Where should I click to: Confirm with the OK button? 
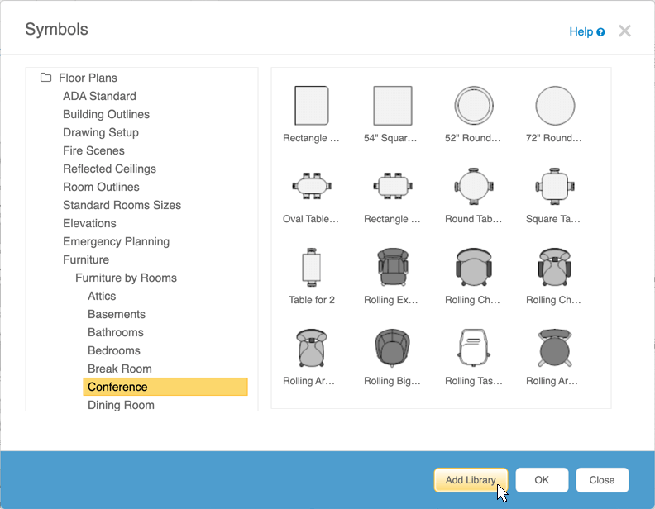542,480
